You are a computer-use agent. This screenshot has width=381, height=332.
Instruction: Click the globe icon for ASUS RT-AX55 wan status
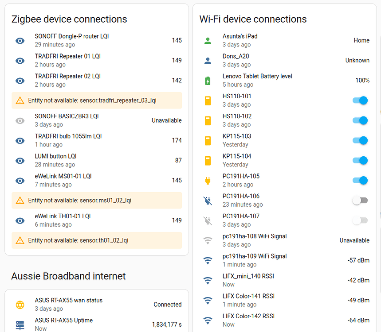pyautogui.click(x=20, y=305)
